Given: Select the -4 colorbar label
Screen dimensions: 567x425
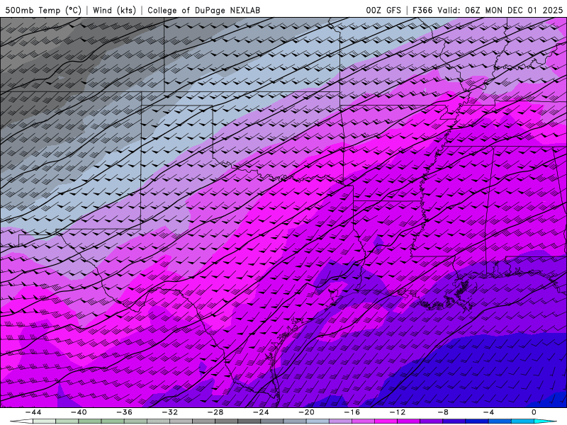Looking at the screenshot, I should pyautogui.click(x=489, y=412).
